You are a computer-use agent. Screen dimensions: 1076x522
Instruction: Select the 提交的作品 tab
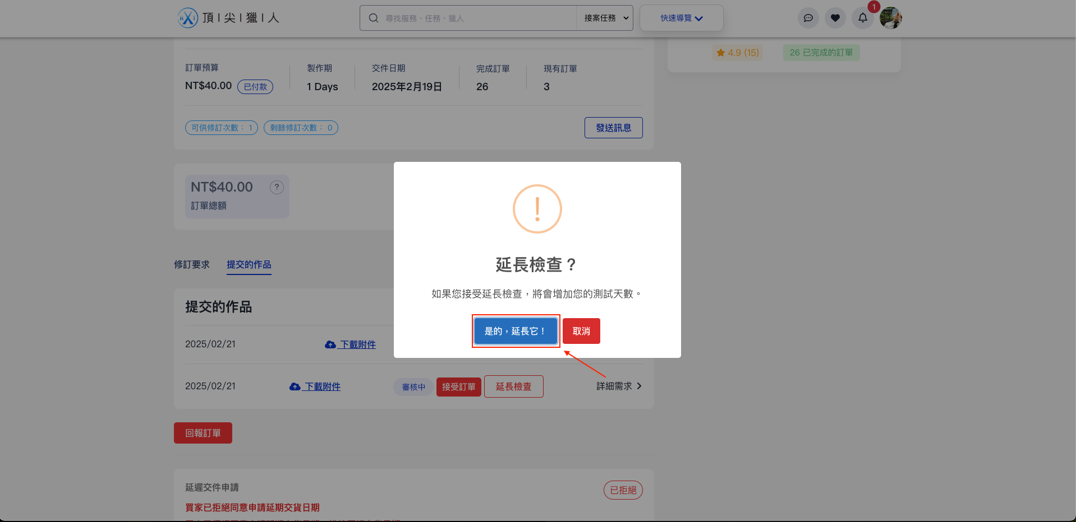(x=249, y=264)
